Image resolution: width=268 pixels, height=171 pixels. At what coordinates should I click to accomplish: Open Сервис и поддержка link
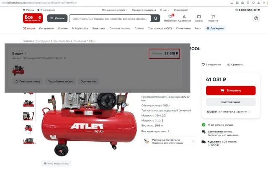click(144, 10)
